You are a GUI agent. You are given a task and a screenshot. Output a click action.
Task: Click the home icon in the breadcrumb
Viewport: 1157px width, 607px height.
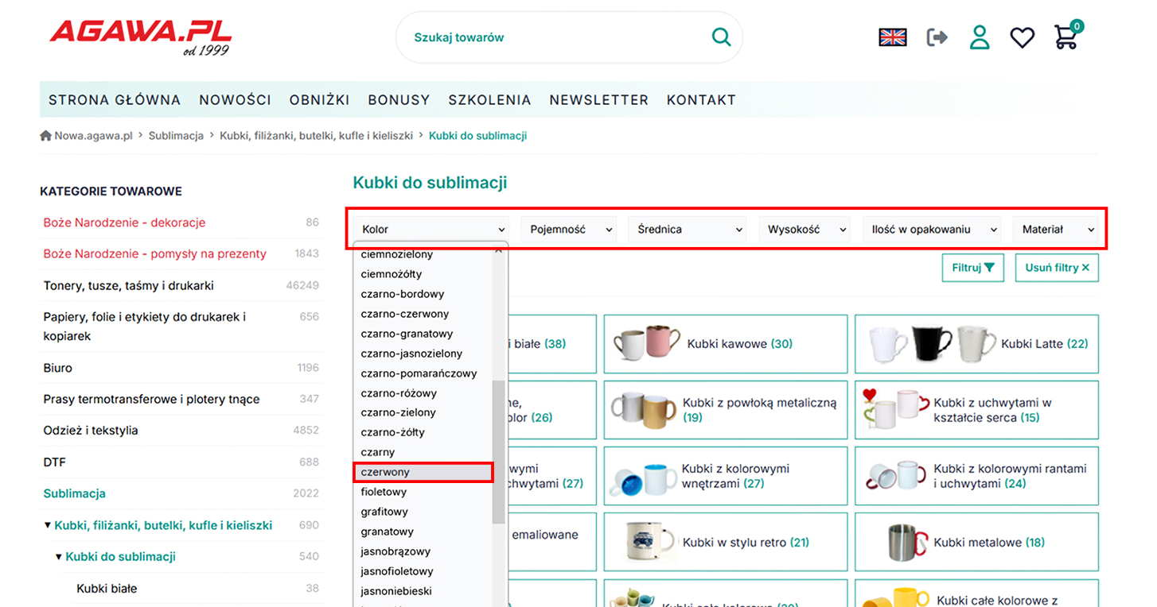46,136
